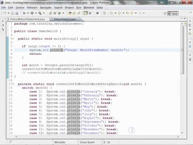
Task: Click the External Tools run icon
Action: tap(40, 13)
